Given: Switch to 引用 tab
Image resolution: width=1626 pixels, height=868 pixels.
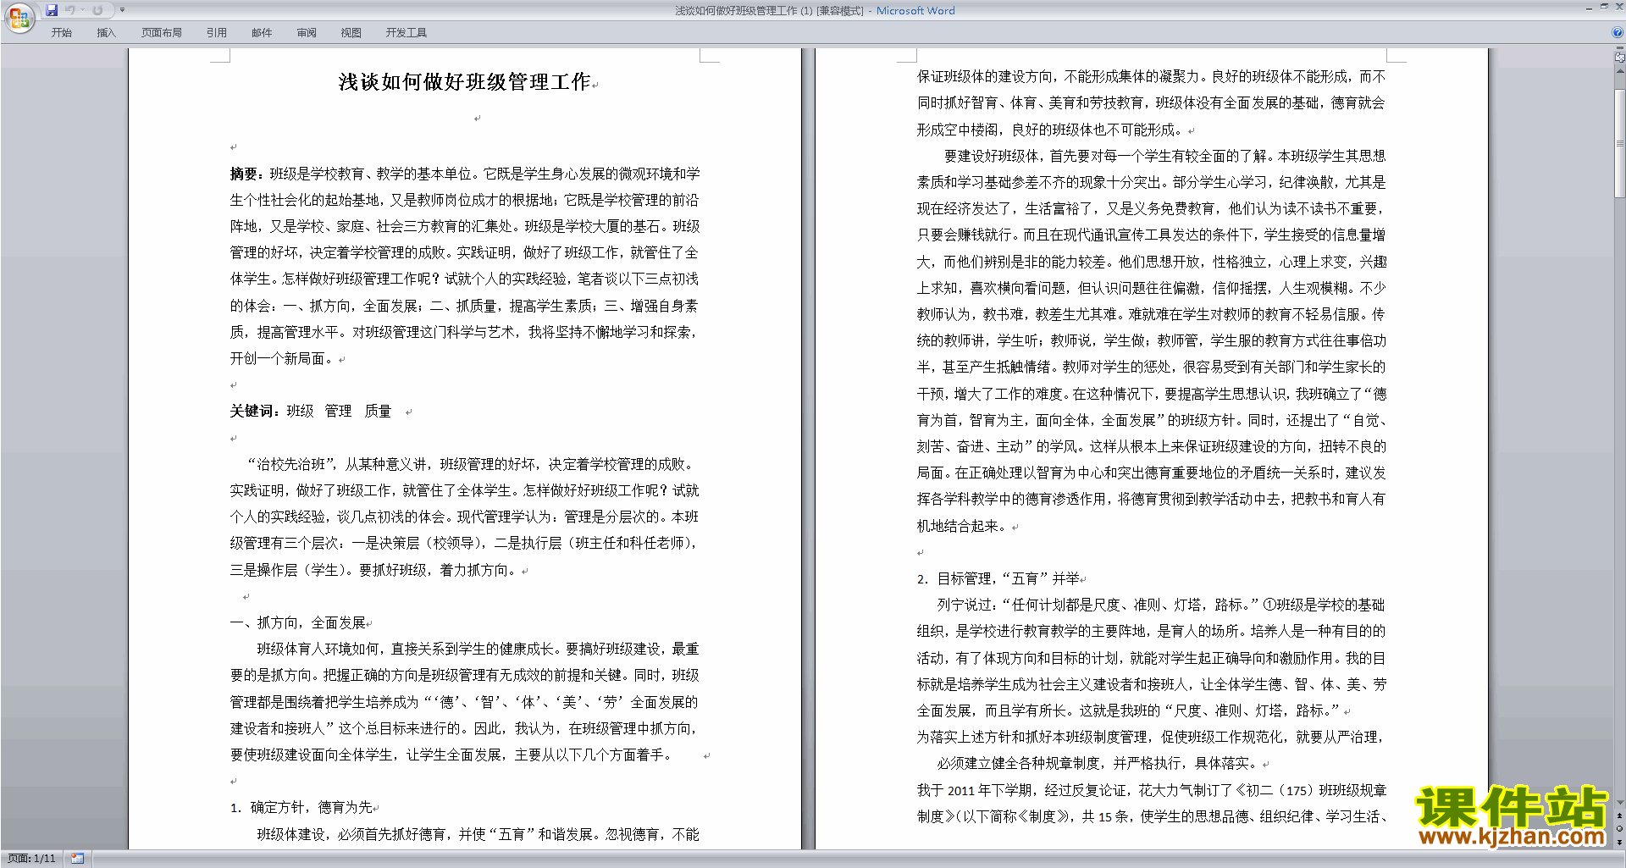Looking at the screenshot, I should click(217, 33).
